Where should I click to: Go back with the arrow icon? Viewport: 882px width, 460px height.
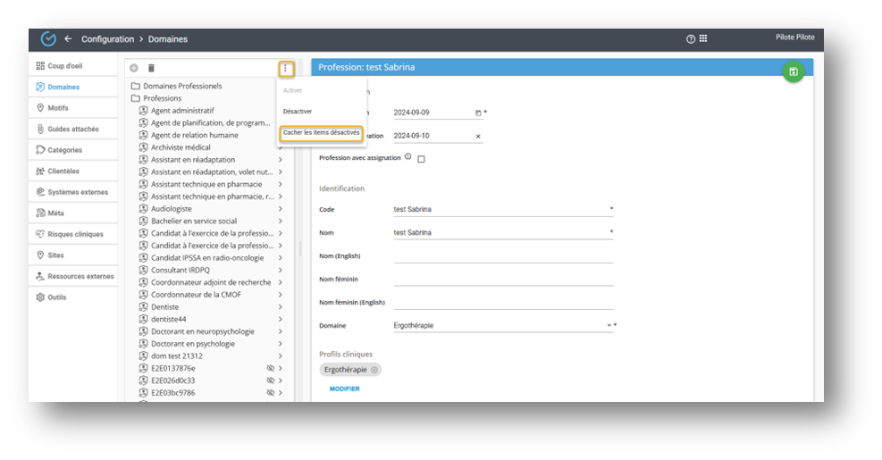(68, 39)
